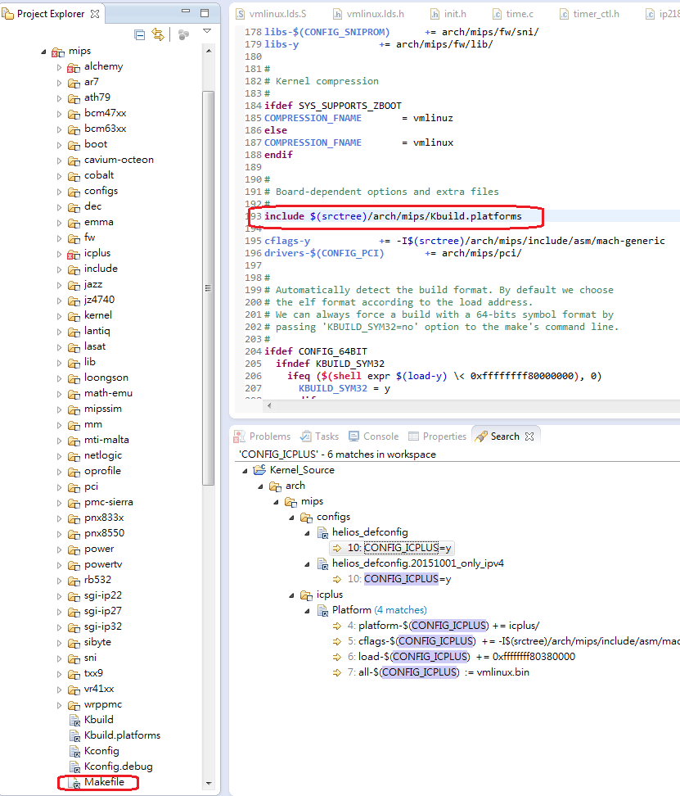
Task: Click the helios_defconfig file icon in Search results
Action: pos(322,531)
